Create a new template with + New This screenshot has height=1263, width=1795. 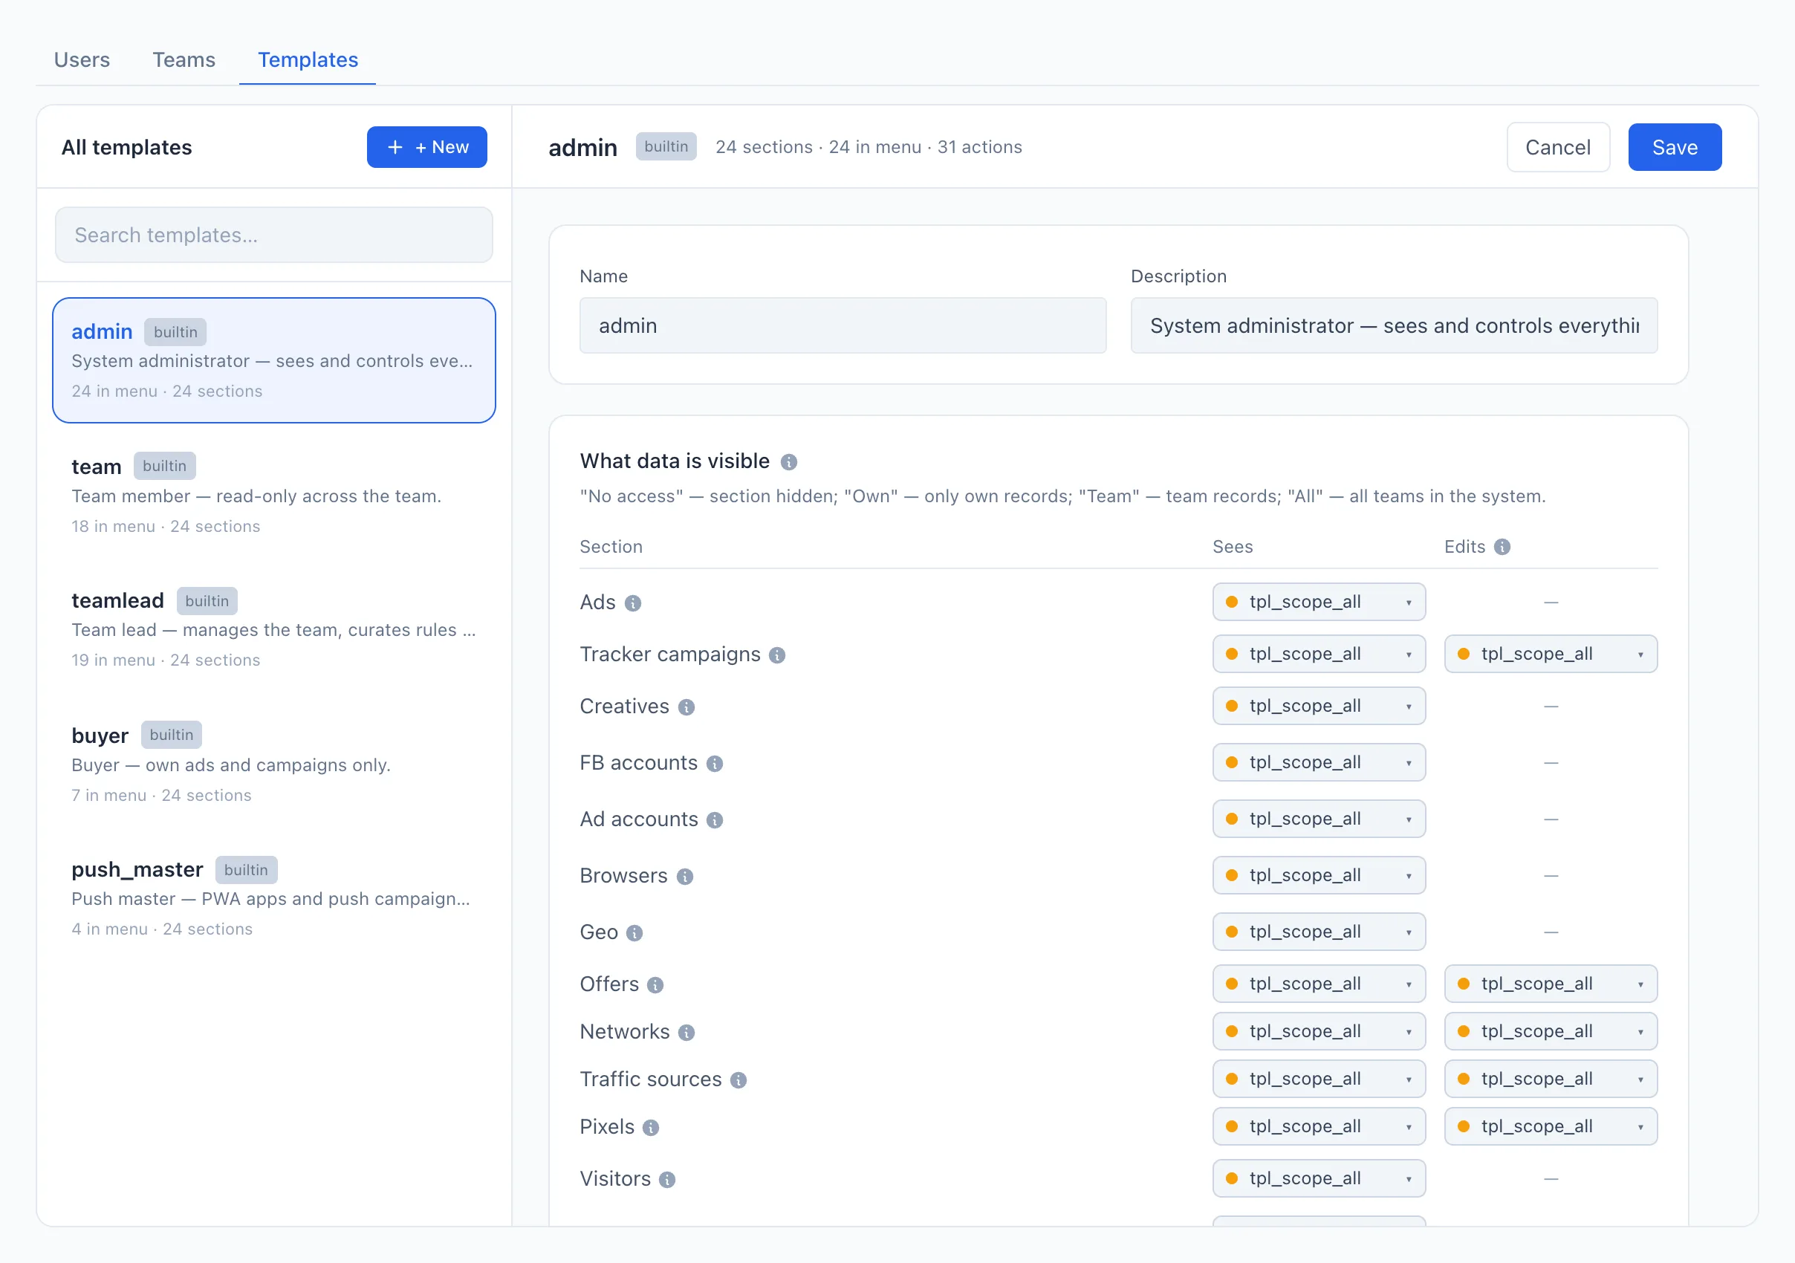point(427,147)
